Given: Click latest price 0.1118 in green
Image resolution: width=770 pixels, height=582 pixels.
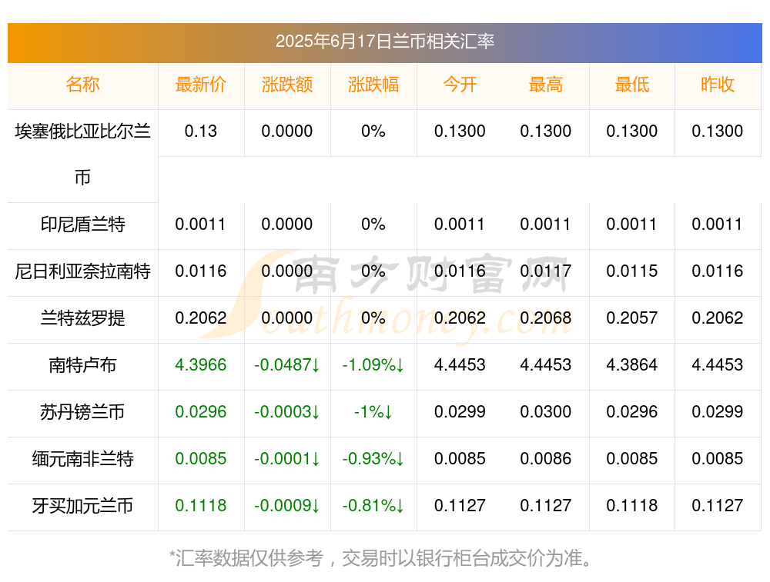Looking at the screenshot, I should coord(200,506).
